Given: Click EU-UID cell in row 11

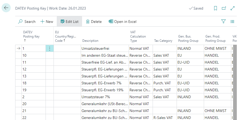Looking at the screenshot, I should coord(190,62).
